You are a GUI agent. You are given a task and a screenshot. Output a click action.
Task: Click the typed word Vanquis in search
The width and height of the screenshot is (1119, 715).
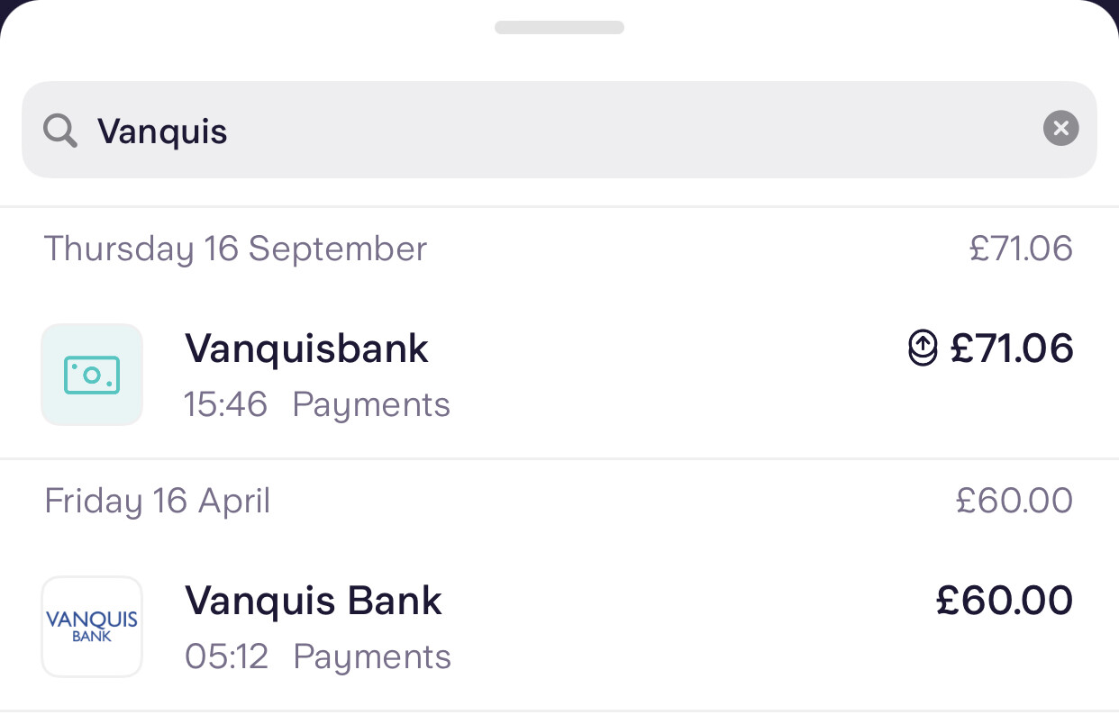162,131
